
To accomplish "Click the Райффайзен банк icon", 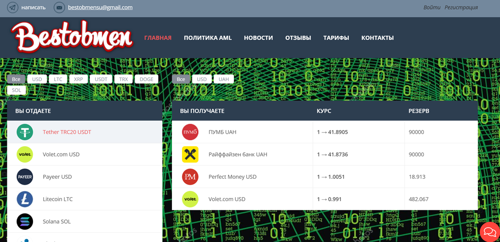I will [x=190, y=154].
